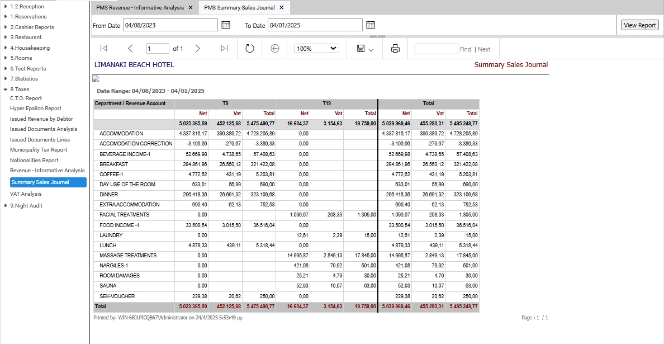Select the ACCOMODATION CORRECTION row label
The image size is (664, 344).
(136, 144)
